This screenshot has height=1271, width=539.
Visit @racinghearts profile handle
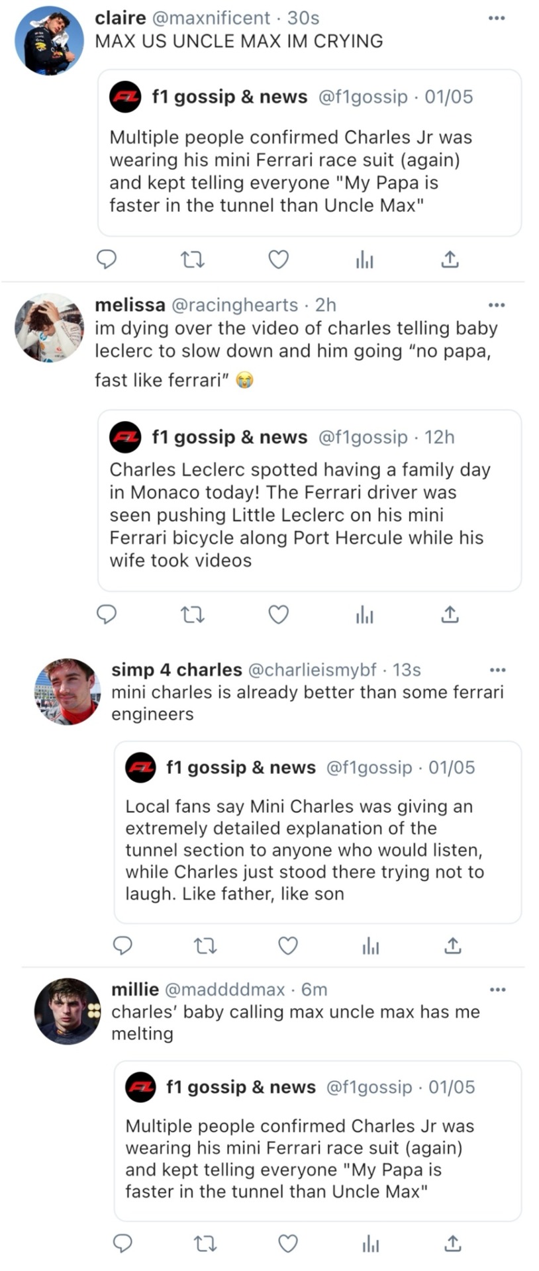click(234, 305)
